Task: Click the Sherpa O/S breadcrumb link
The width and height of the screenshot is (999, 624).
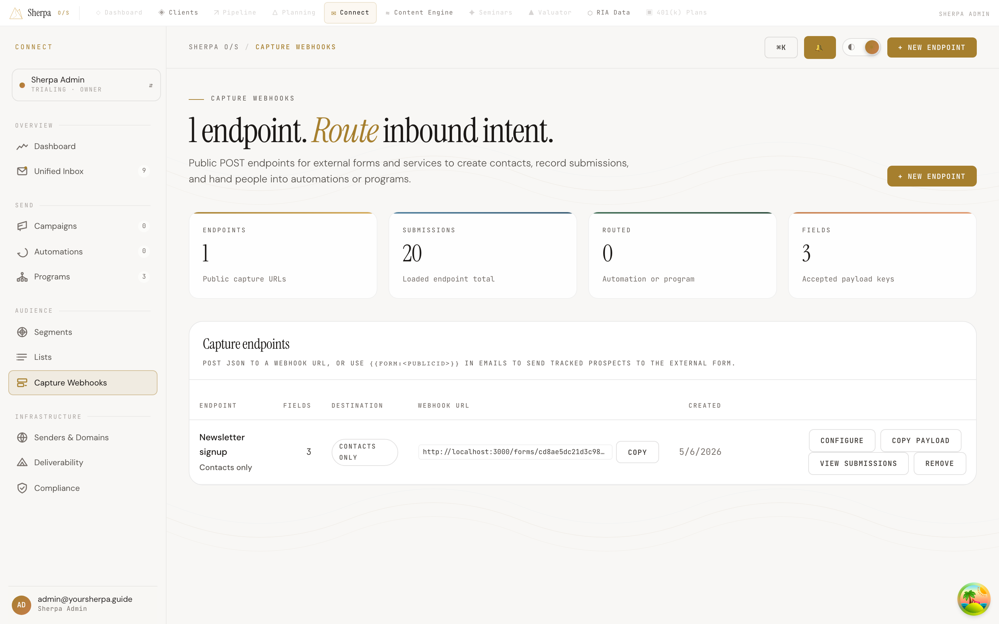Action: point(213,47)
